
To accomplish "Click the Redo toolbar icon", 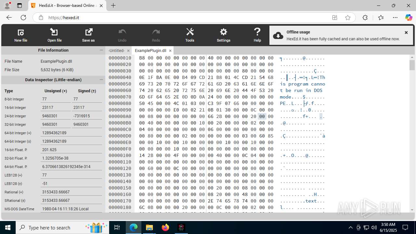I will tap(156, 35).
